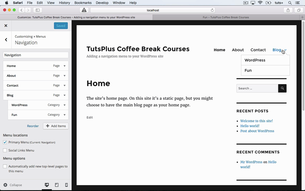Switch to the Fun – TutsPlus Coffee Break Courses tab
Viewport: 305px width, 191px height.
[x=226, y=17]
